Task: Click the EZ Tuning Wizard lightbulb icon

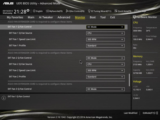Action: click(89, 11)
